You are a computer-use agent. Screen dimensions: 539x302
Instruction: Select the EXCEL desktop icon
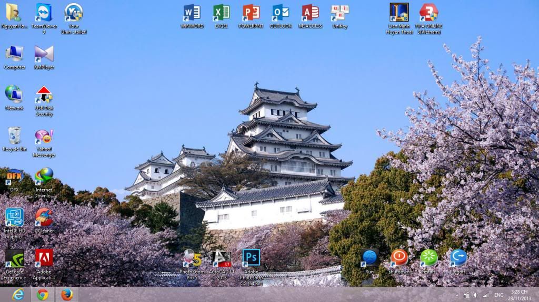tap(221, 13)
